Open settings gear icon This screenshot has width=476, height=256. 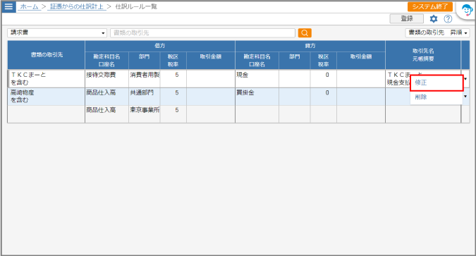pos(434,19)
